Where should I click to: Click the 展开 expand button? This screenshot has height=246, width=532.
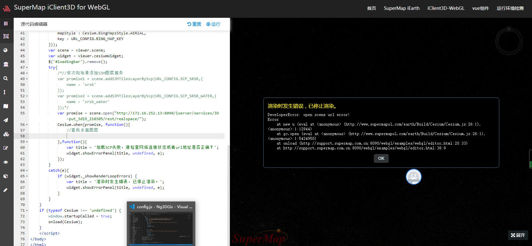coord(518,235)
